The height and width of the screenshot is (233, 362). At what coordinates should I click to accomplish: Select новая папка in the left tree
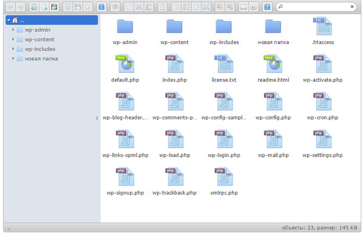point(41,59)
